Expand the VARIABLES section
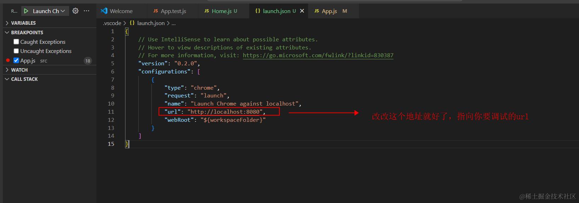Screen dimensions: 579x203 tap(50, 23)
